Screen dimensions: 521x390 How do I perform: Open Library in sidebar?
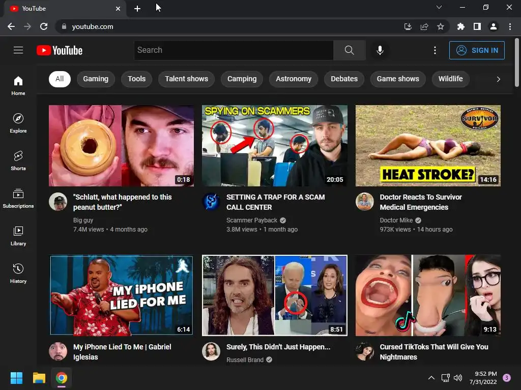pos(18,236)
